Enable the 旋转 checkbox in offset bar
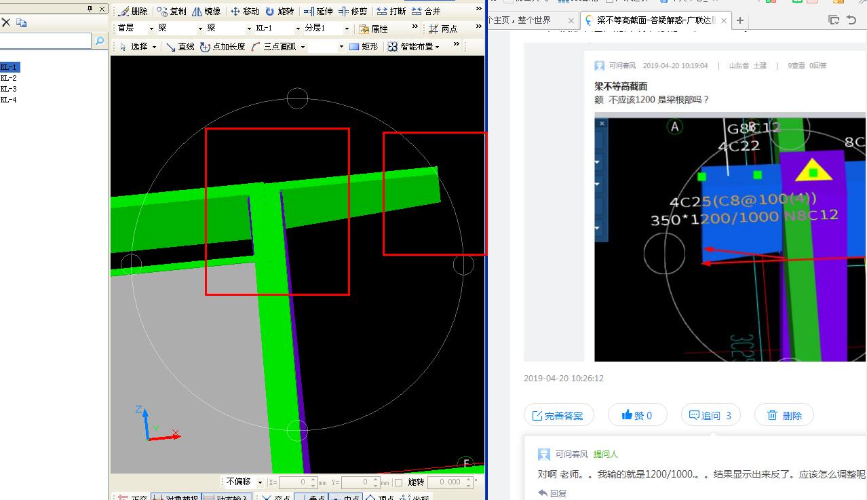867x500 pixels. (x=399, y=482)
